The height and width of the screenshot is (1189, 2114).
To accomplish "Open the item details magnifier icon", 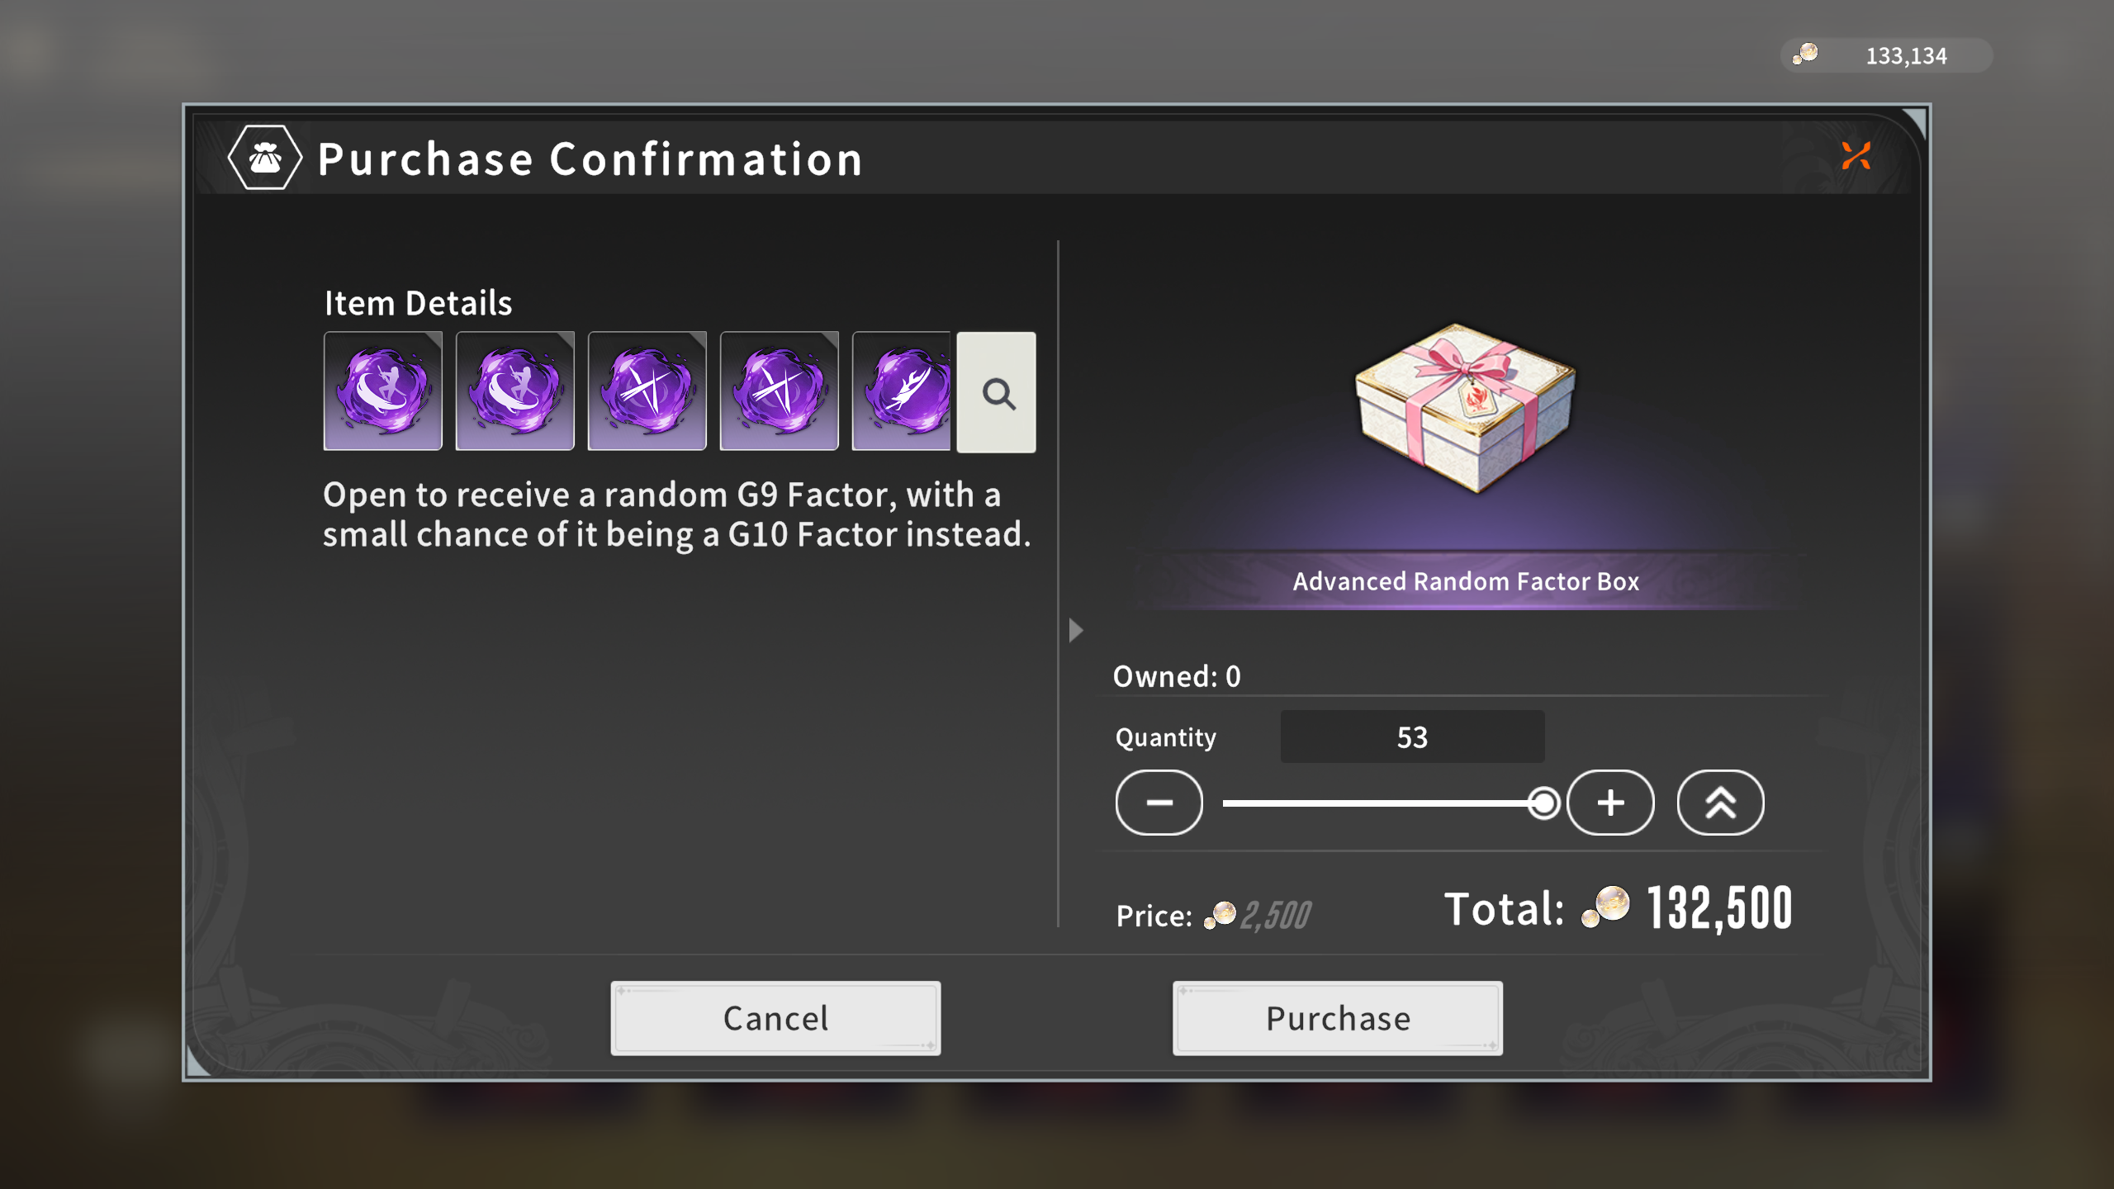I will point(997,392).
